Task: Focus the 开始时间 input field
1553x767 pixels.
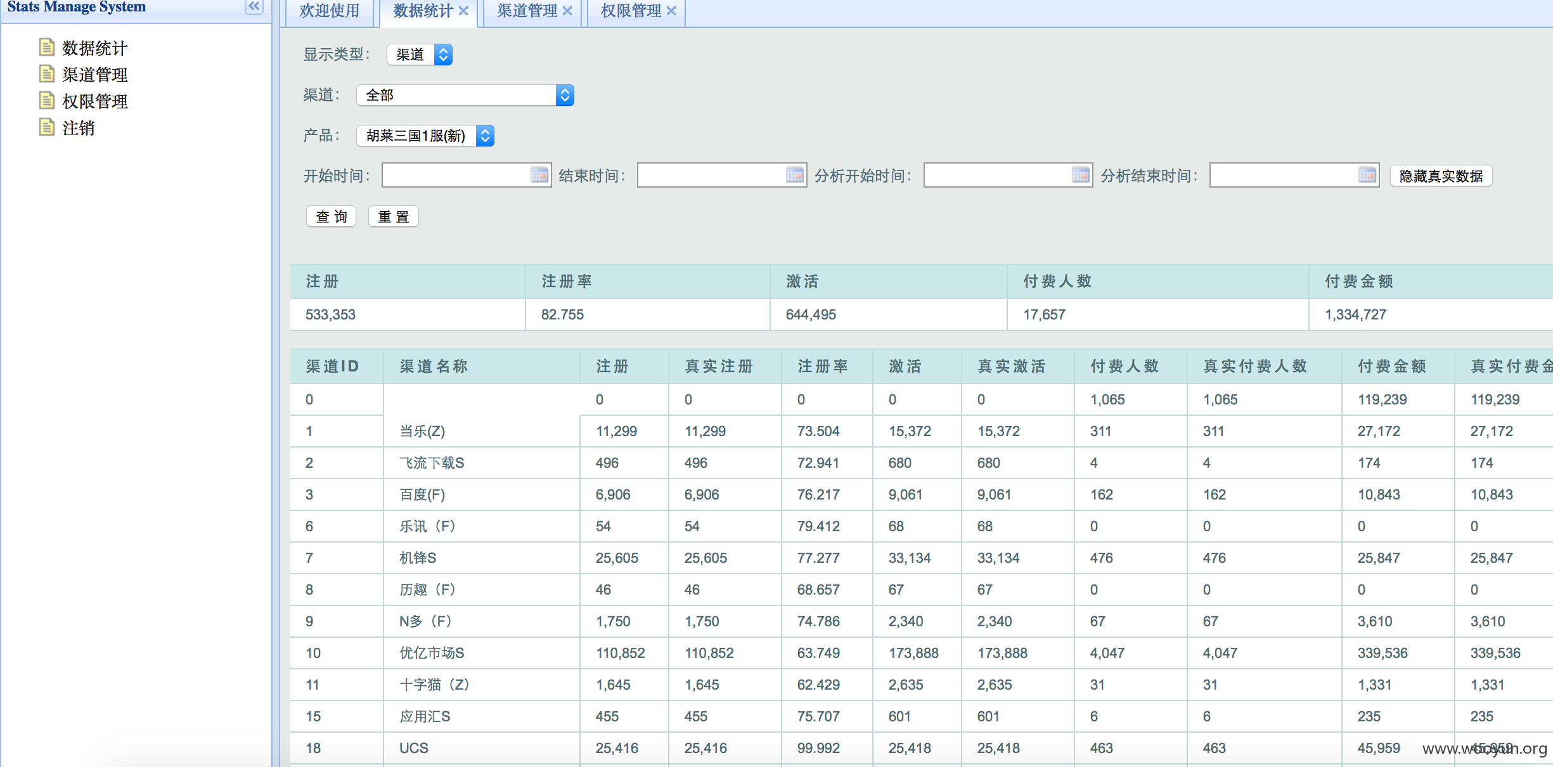Action: point(467,175)
